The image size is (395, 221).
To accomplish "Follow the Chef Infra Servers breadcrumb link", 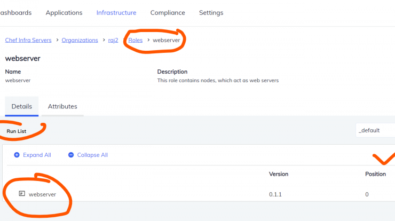I will point(28,40).
